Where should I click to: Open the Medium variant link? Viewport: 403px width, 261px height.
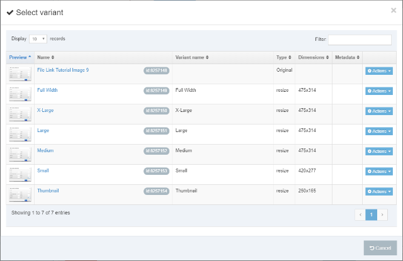(45, 150)
